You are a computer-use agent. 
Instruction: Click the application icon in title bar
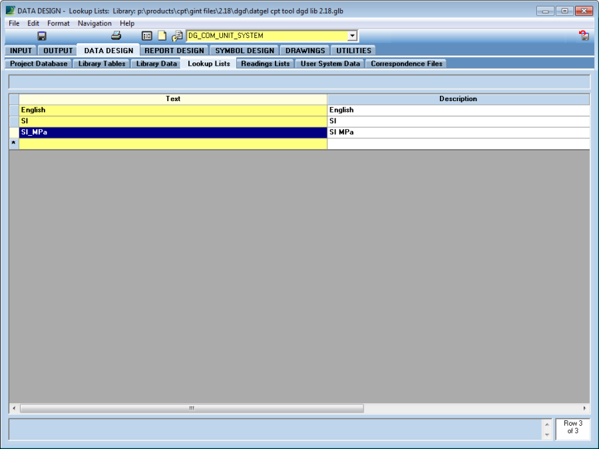9,11
